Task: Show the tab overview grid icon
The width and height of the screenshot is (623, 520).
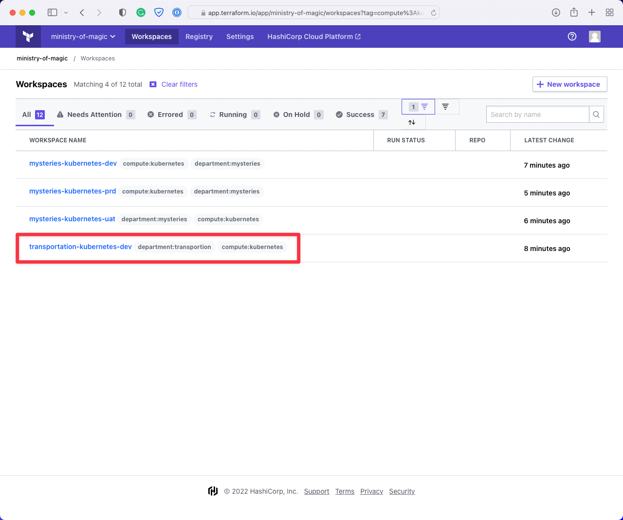Action: click(609, 13)
